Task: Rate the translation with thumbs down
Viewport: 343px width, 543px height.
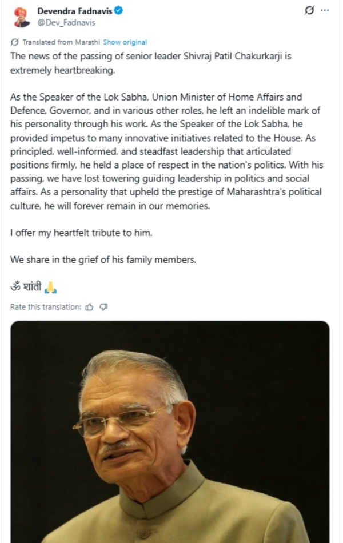Action: tap(103, 307)
